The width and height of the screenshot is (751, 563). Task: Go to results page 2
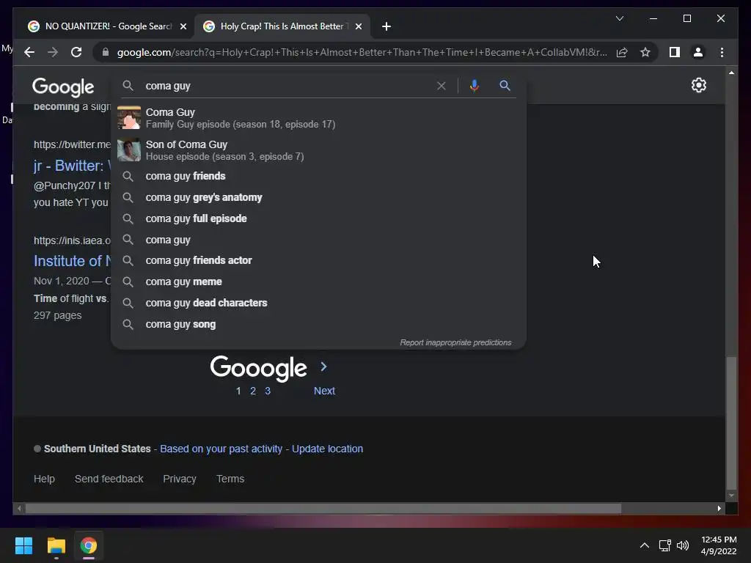253,391
